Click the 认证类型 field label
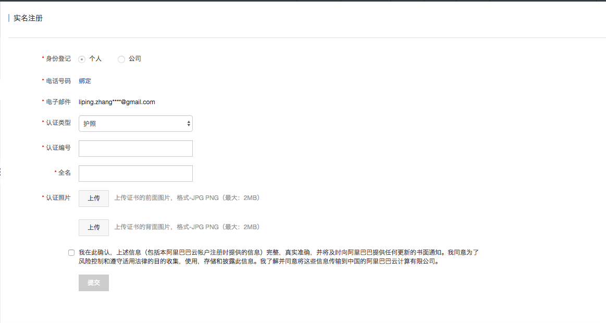 point(58,122)
